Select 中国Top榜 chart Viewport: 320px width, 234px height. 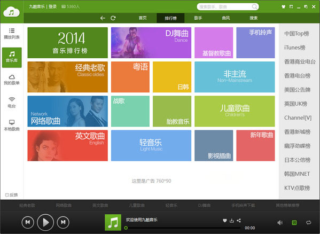(x=296, y=34)
